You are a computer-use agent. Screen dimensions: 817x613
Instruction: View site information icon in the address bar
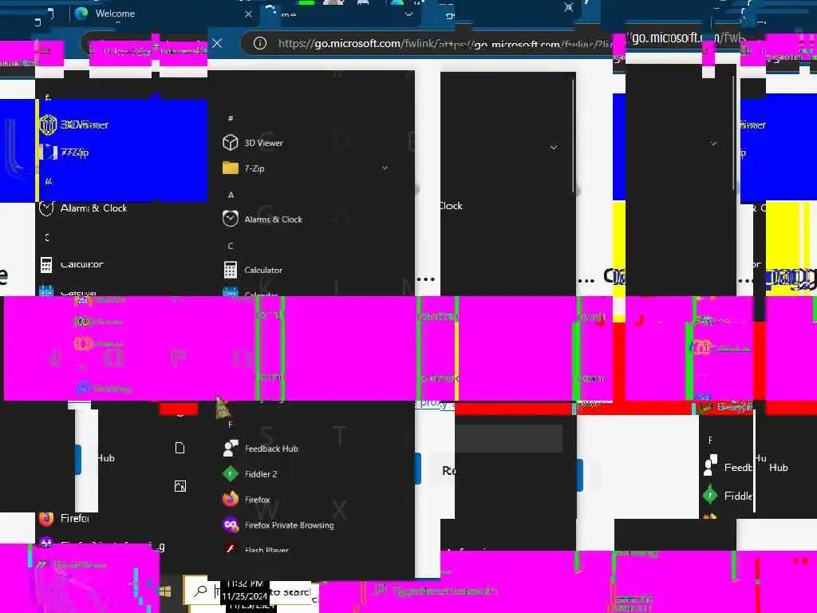[x=259, y=43]
